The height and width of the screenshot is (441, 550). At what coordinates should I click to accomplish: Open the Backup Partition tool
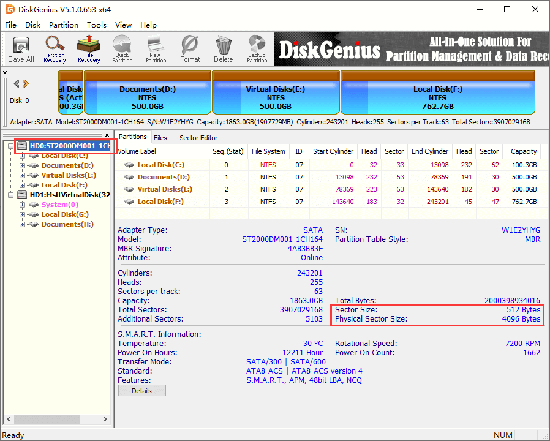pos(257,49)
